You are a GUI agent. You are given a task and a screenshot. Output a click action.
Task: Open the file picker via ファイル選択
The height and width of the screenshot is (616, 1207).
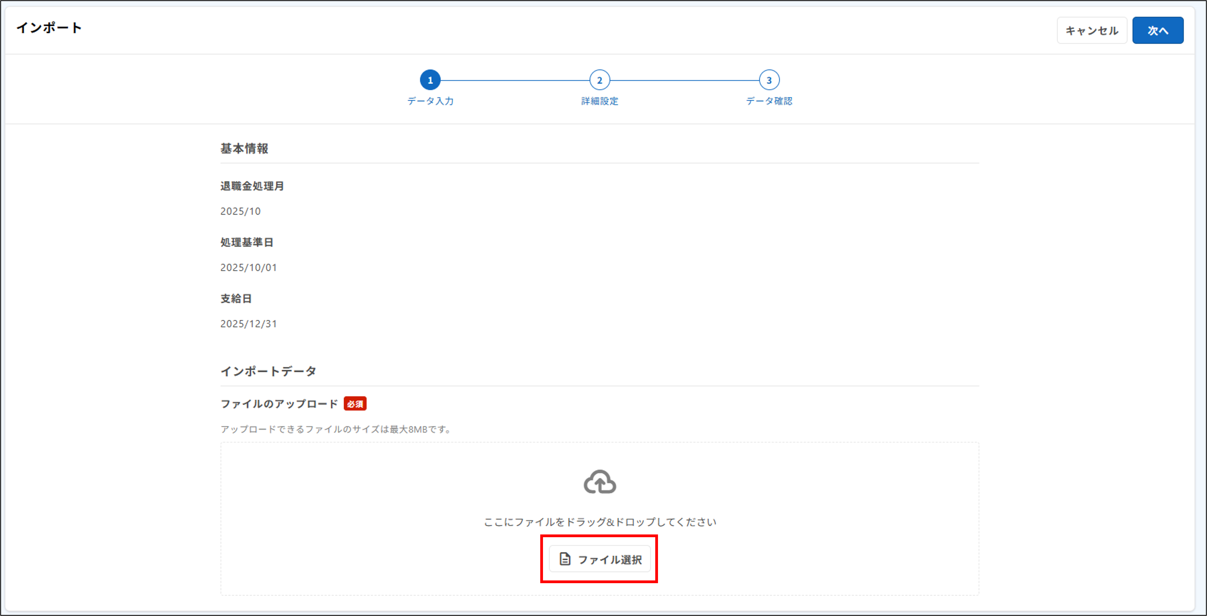(x=600, y=558)
